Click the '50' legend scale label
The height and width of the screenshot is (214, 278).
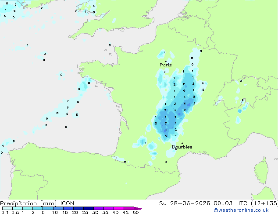[135, 212]
